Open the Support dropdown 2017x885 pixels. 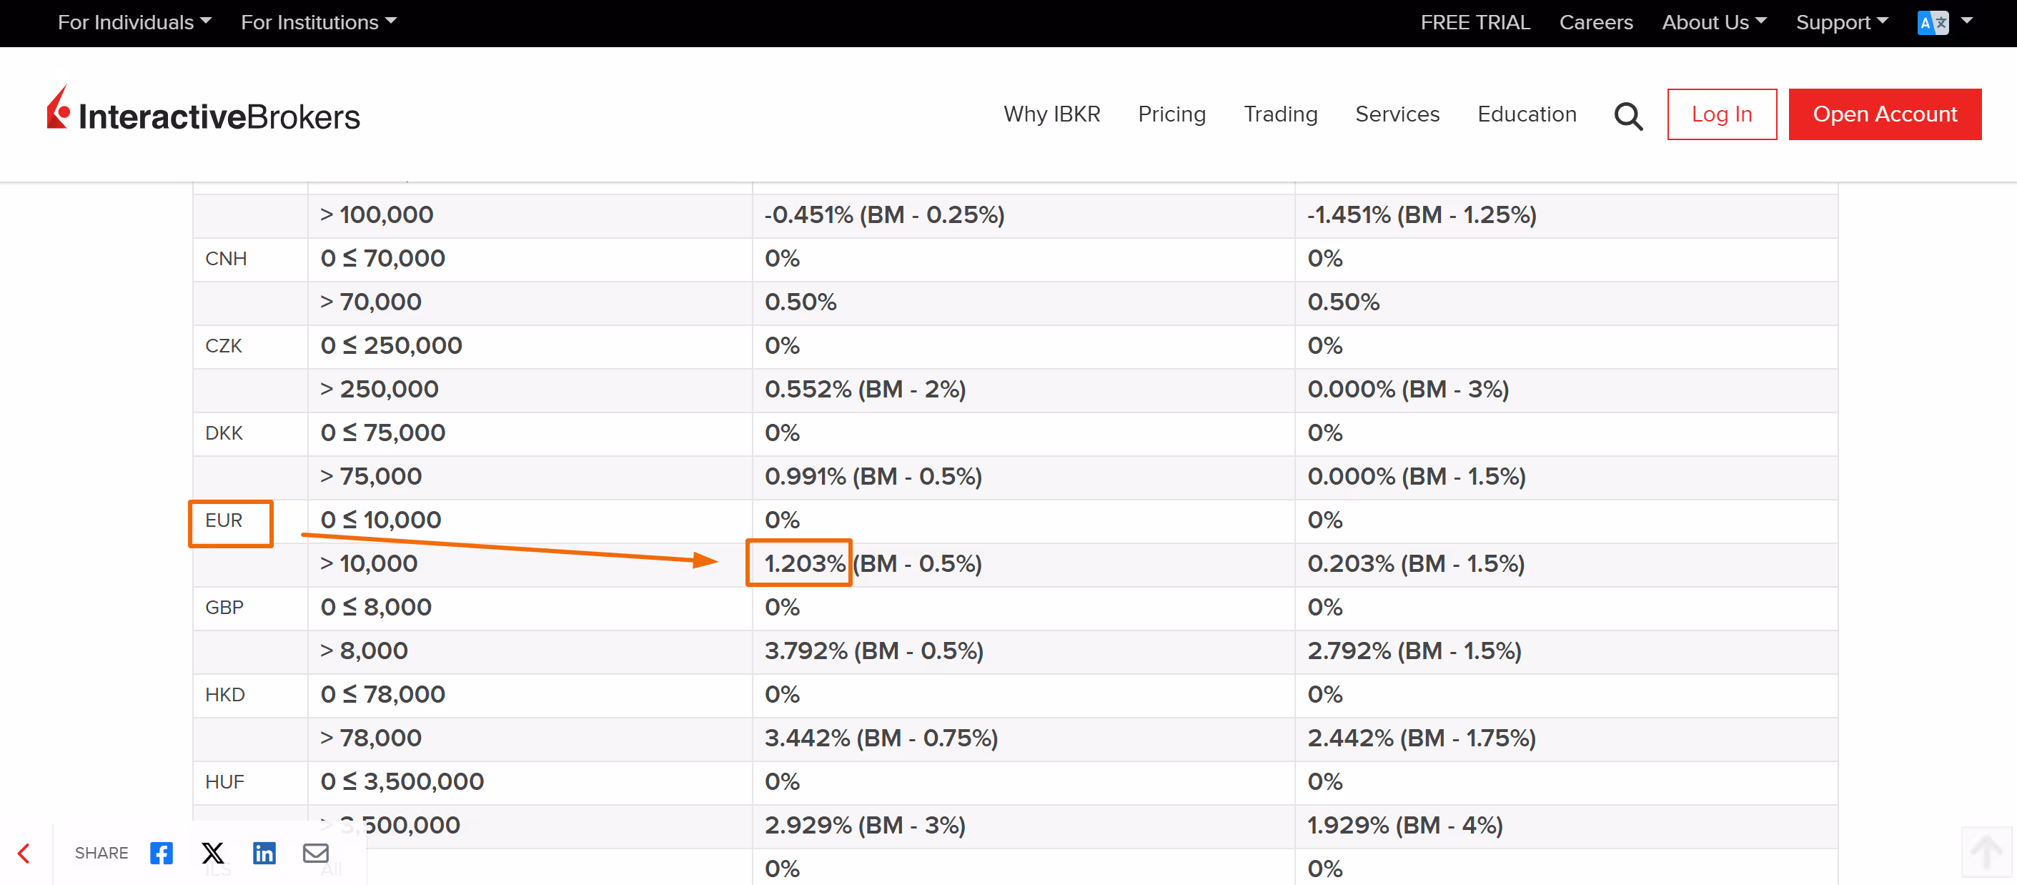tap(1841, 23)
